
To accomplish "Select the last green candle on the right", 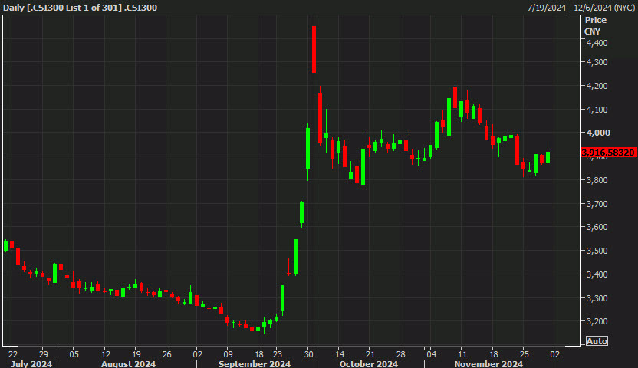I will [548, 156].
